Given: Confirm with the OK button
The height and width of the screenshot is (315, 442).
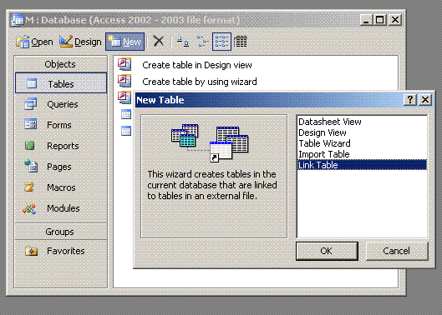Looking at the screenshot, I should click(x=327, y=251).
